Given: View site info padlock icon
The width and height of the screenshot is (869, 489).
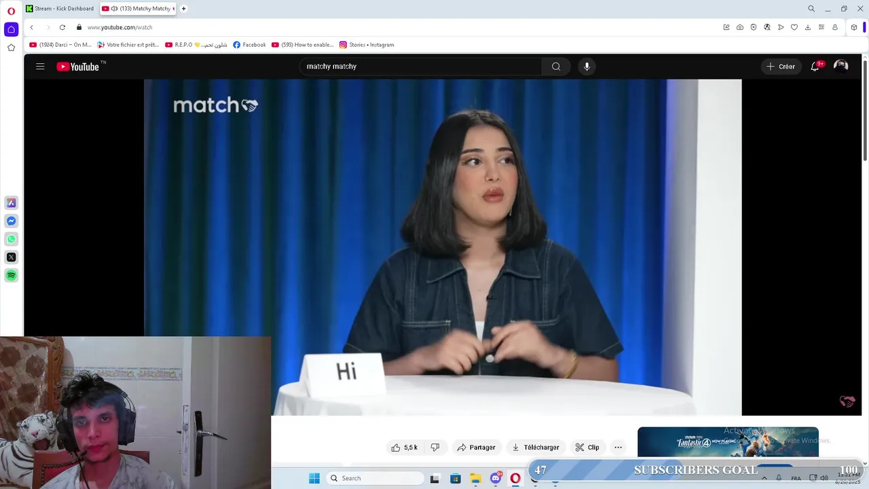Looking at the screenshot, I should (79, 27).
